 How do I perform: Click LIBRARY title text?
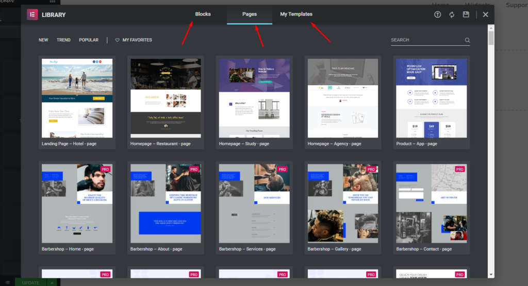click(x=54, y=15)
